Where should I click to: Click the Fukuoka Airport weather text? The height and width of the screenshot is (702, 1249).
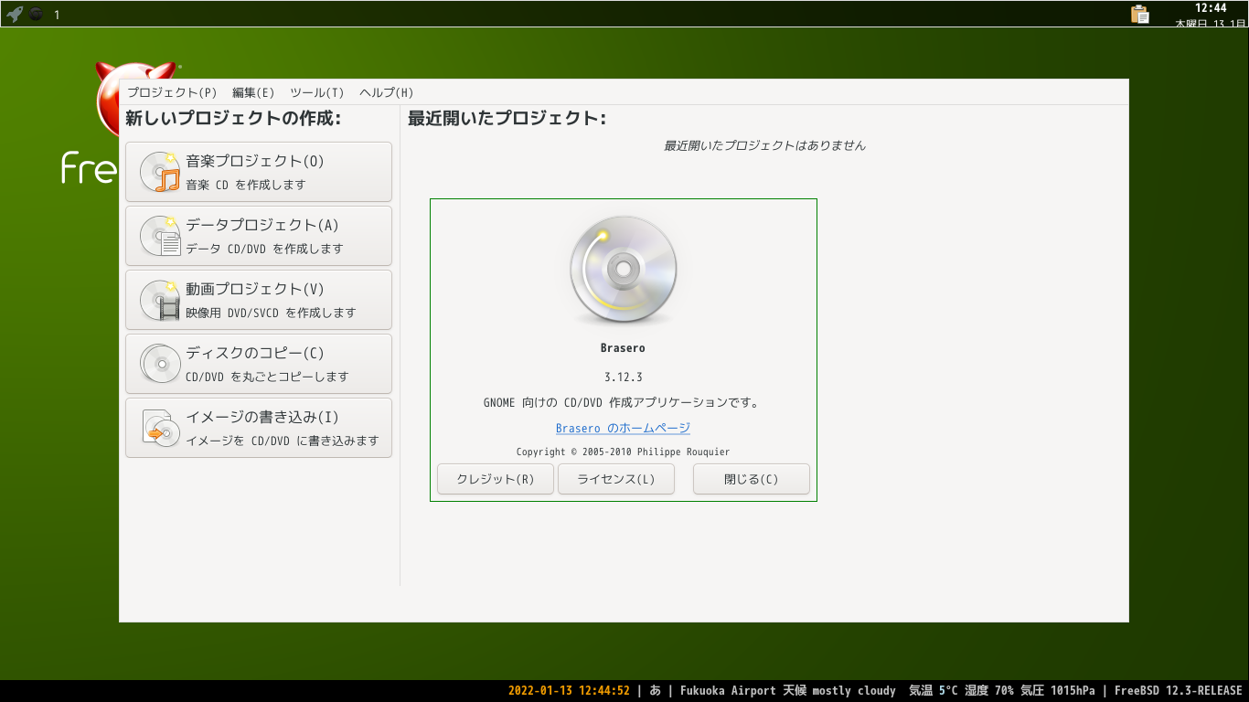tap(788, 691)
